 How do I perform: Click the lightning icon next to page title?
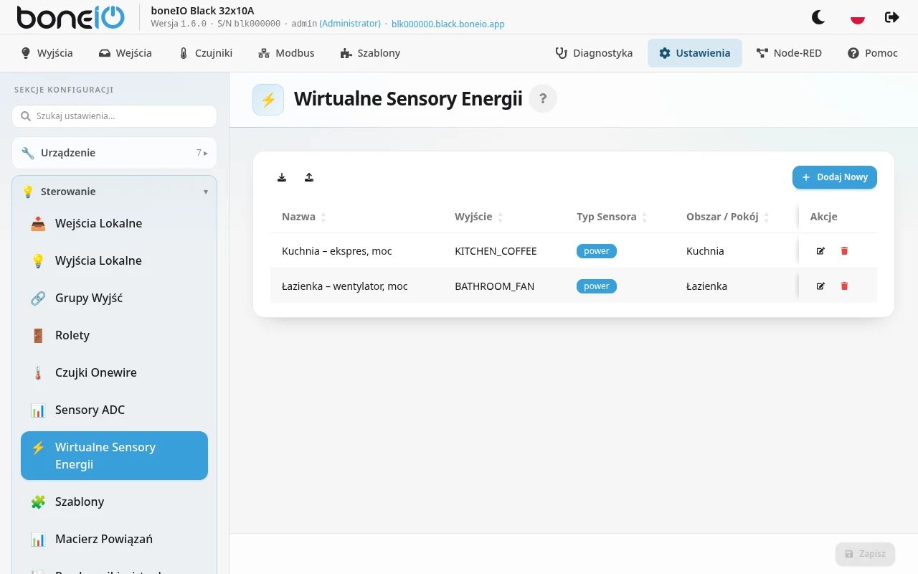click(268, 100)
